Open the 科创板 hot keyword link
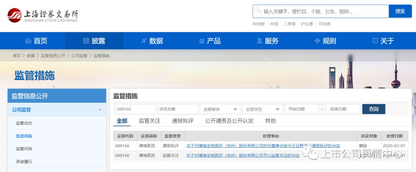Image resolution: width=416 pixels, height=172 pixels. pyautogui.click(x=259, y=24)
